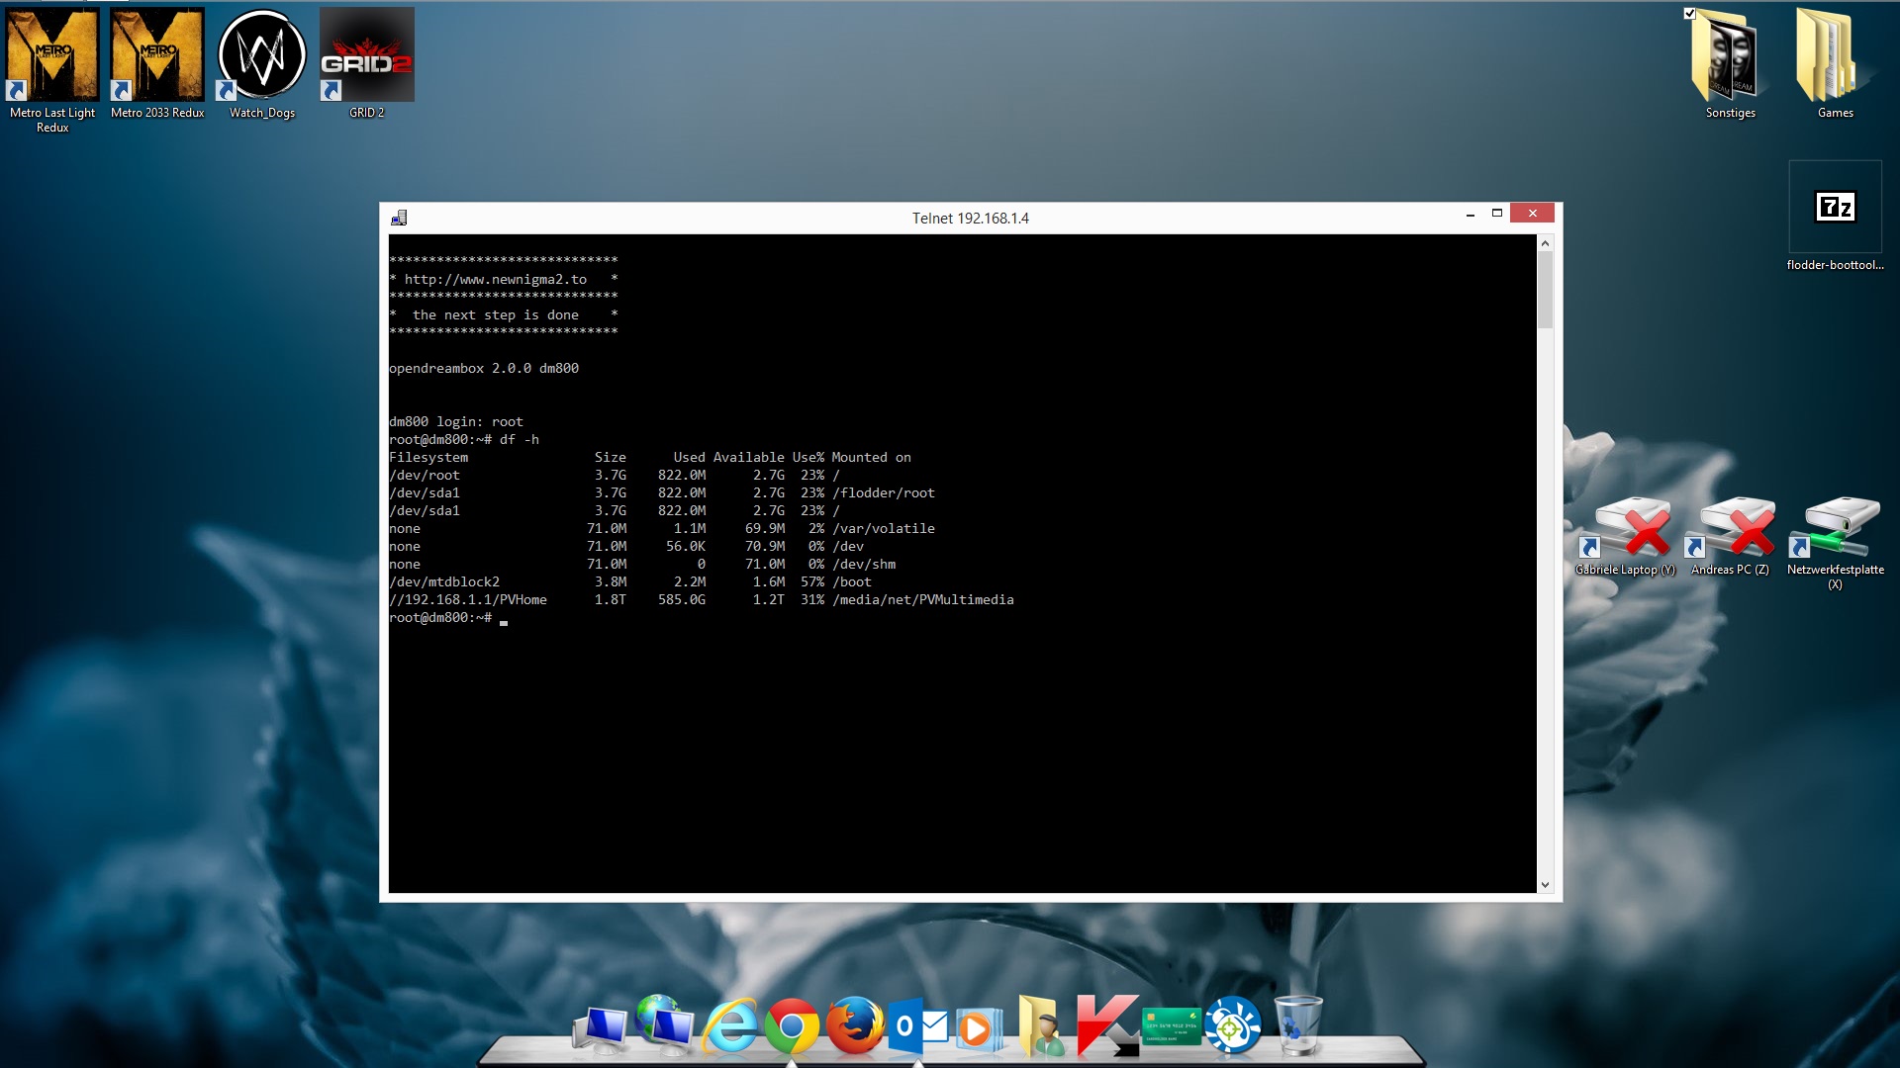Click the Telnet scrollbar up arrow
The image size is (1900, 1068).
pyautogui.click(x=1546, y=243)
